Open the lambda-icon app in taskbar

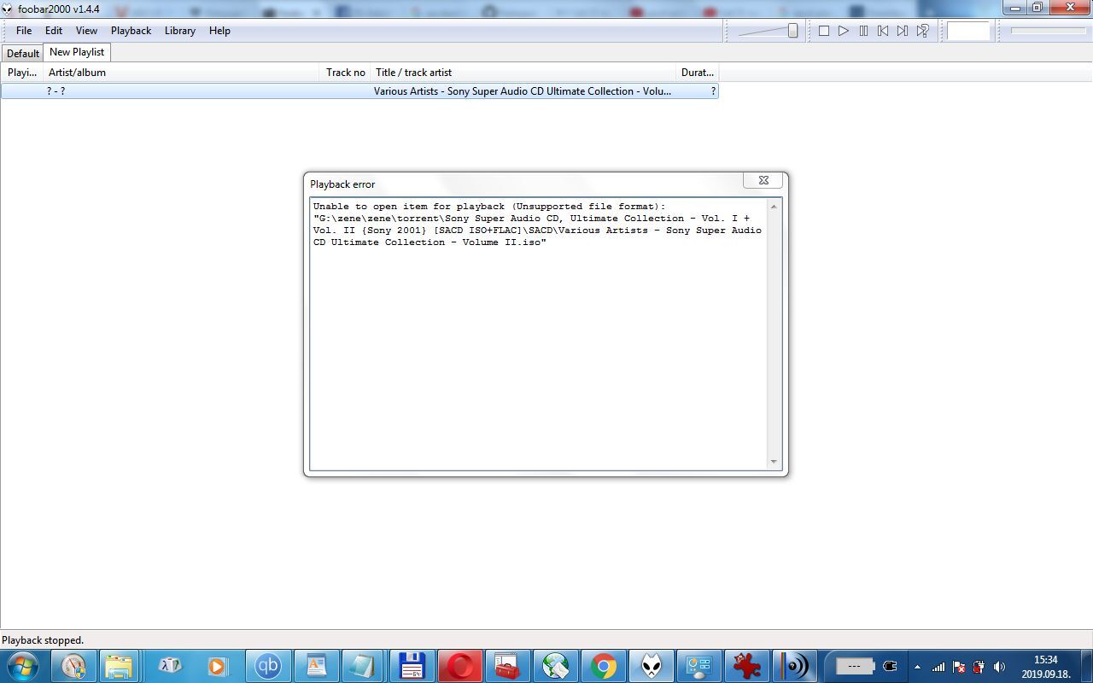(x=169, y=666)
